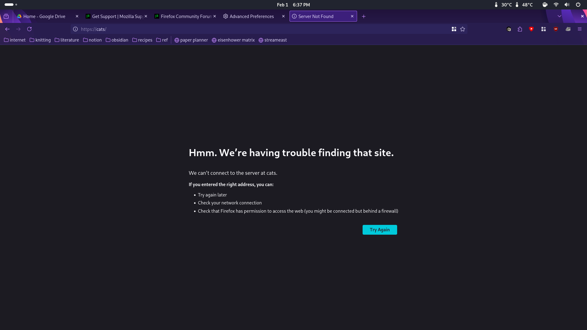The width and height of the screenshot is (587, 330).
Task: Open the Firefox application menu
Action: click(579, 29)
